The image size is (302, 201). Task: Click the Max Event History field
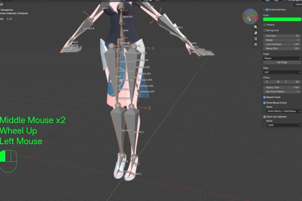(282, 92)
